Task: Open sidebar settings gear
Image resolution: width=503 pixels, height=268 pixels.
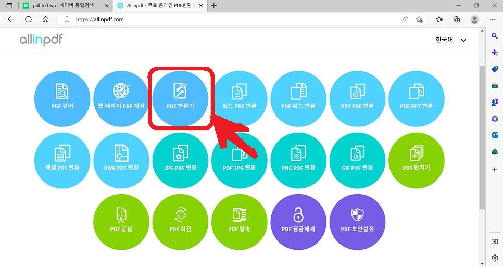Action: pos(495,258)
